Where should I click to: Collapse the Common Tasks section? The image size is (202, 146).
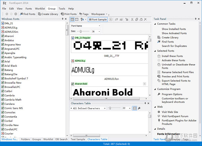(155, 24)
